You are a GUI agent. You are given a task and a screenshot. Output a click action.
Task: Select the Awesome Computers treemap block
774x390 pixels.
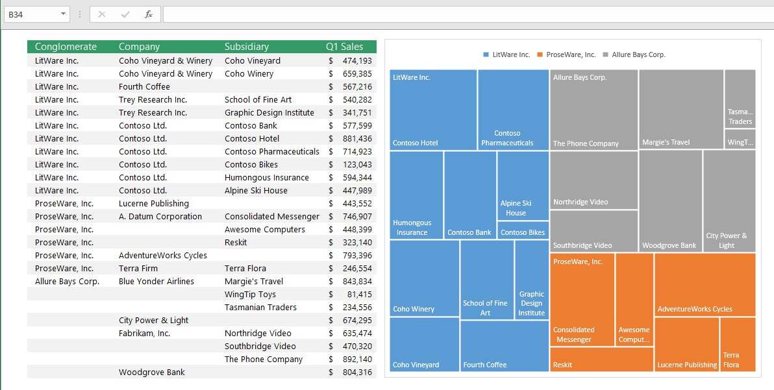click(x=634, y=300)
